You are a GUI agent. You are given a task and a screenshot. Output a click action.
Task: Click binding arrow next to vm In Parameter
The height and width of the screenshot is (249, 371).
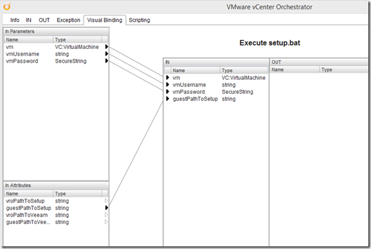click(x=107, y=47)
